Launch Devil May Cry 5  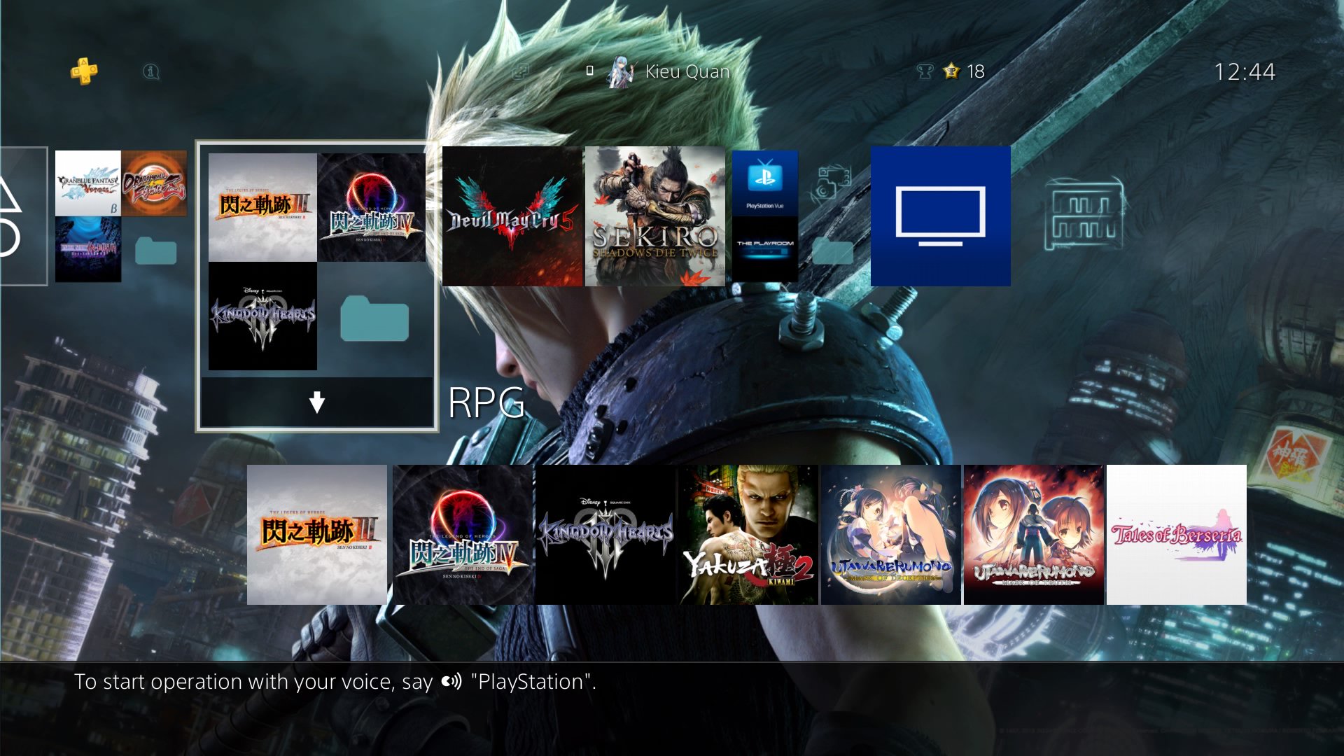click(x=512, y=216)
